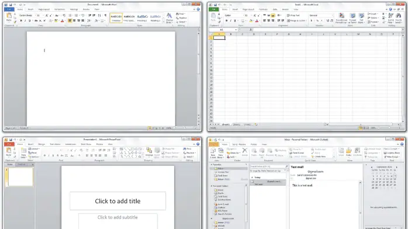The width and height of the screenshot is (408, 229).
Task: Toggle Italic in the Word ribbon
Action: click(25, 20)
